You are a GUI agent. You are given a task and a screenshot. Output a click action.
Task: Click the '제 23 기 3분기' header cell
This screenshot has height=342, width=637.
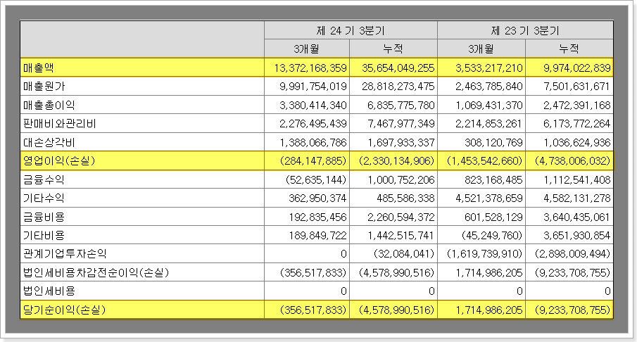525,30
